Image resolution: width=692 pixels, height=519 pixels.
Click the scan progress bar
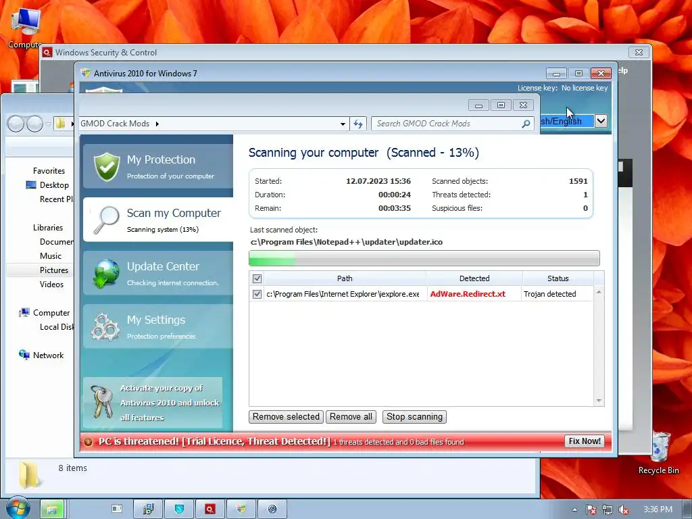click(424, 258)
